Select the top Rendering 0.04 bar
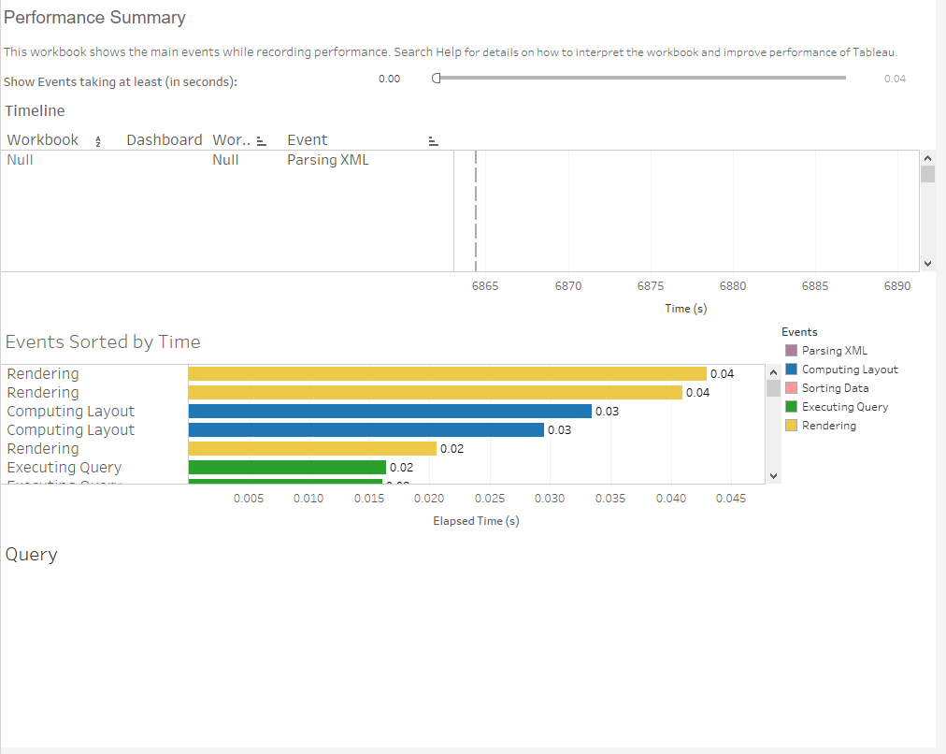Screen dimensions: 946x754 439,372
